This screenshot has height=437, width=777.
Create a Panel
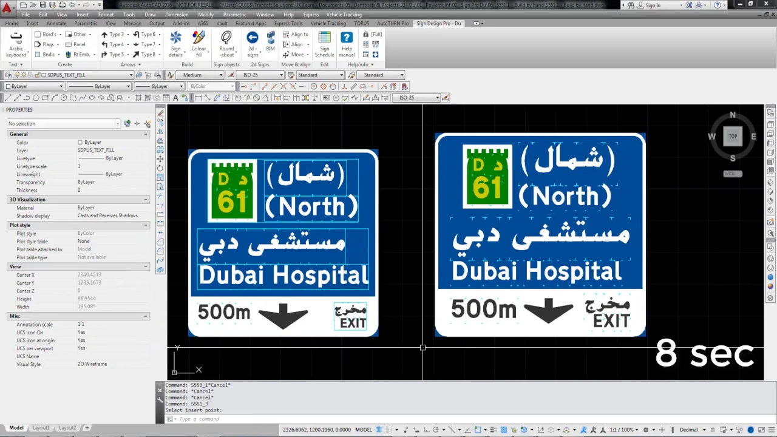pyautogui.click(x=75, y=44)
